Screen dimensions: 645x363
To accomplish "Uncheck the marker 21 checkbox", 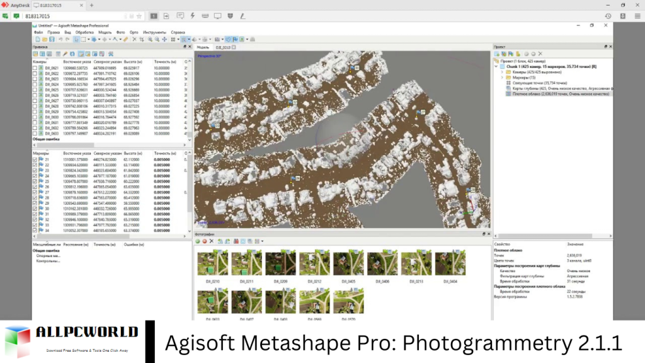I will [x=35, y=159].
